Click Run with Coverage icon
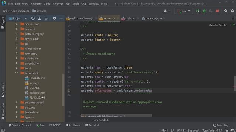 coord(211,11)
